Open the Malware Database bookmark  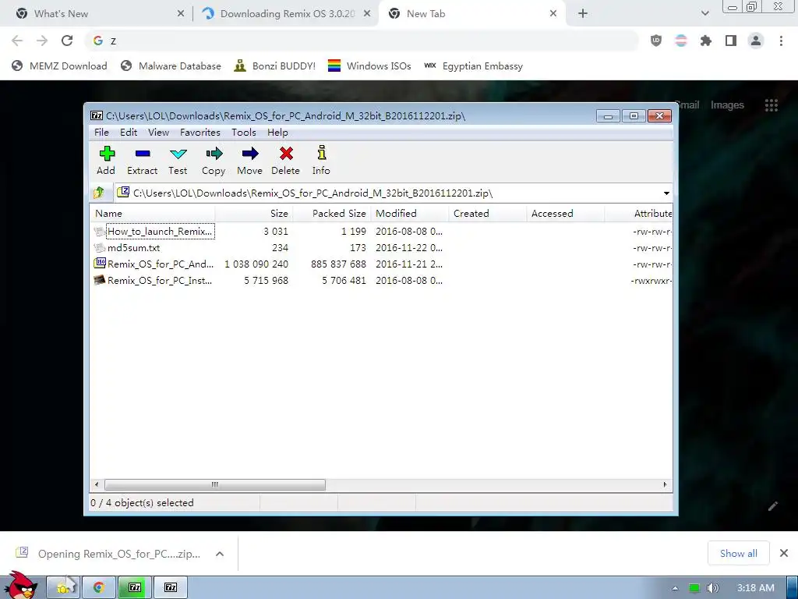[171, 66]
